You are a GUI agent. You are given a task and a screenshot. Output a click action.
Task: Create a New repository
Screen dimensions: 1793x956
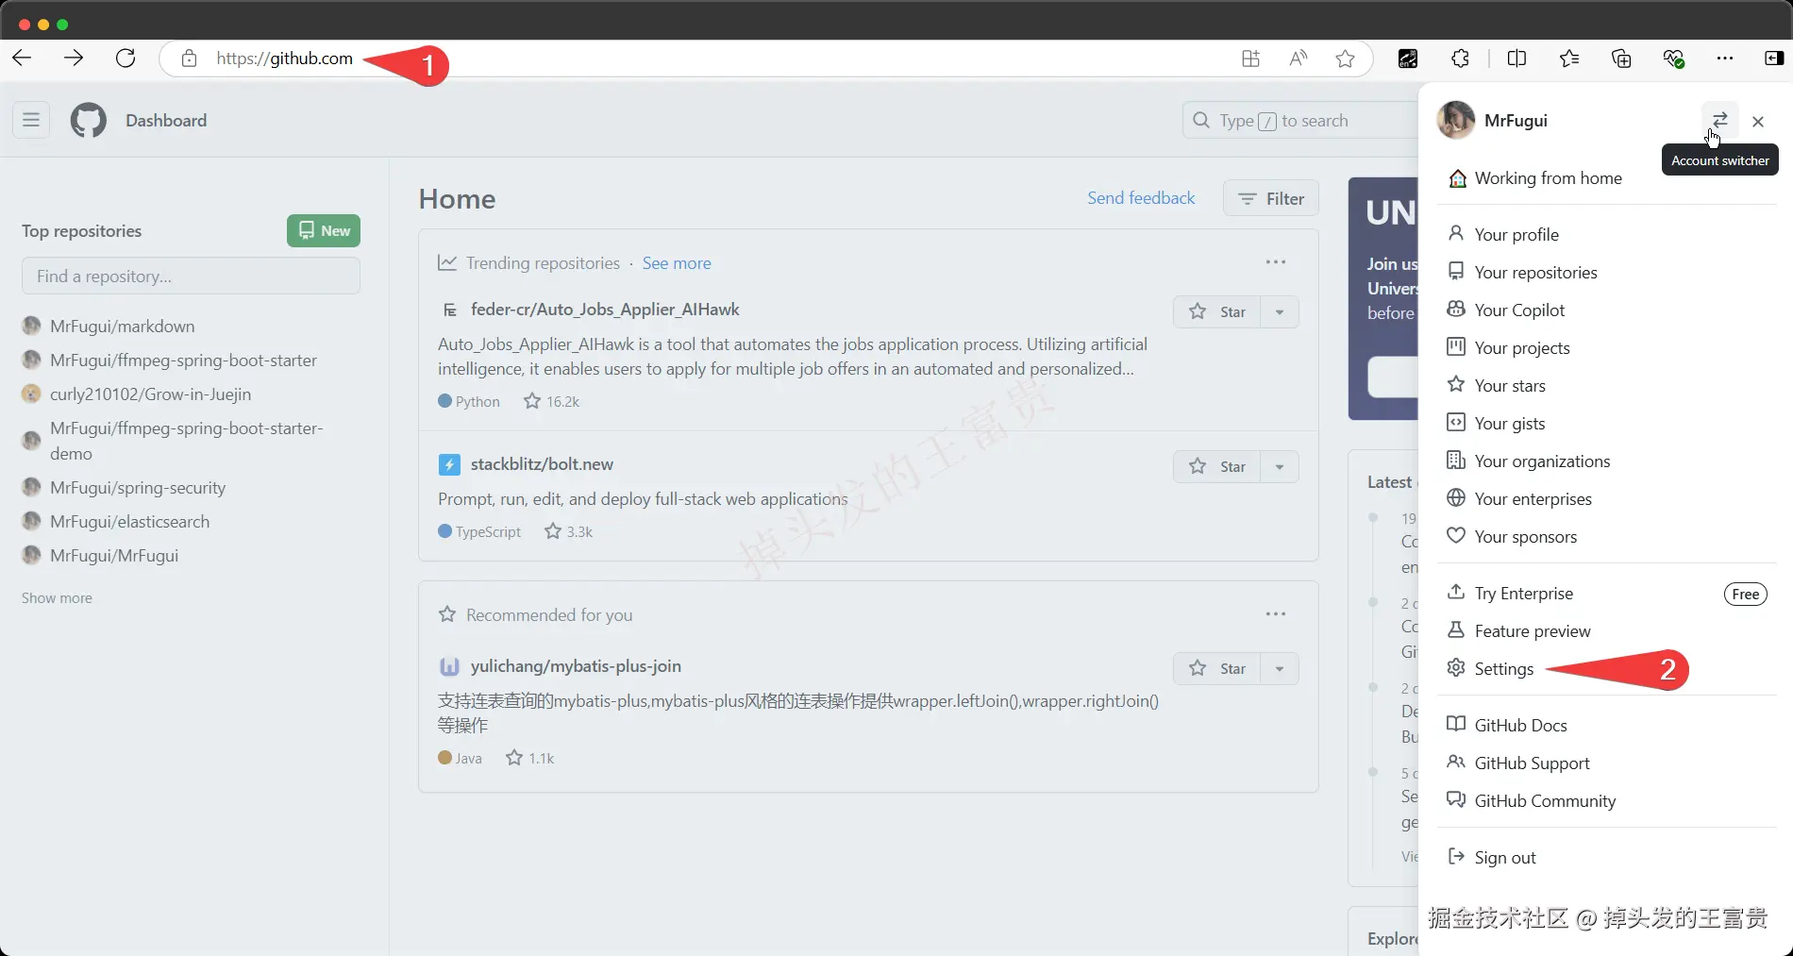click(x=324, y=230)
